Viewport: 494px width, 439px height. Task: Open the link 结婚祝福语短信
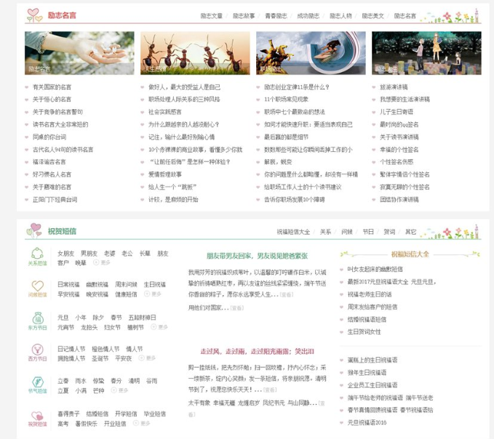coord(367,319)
